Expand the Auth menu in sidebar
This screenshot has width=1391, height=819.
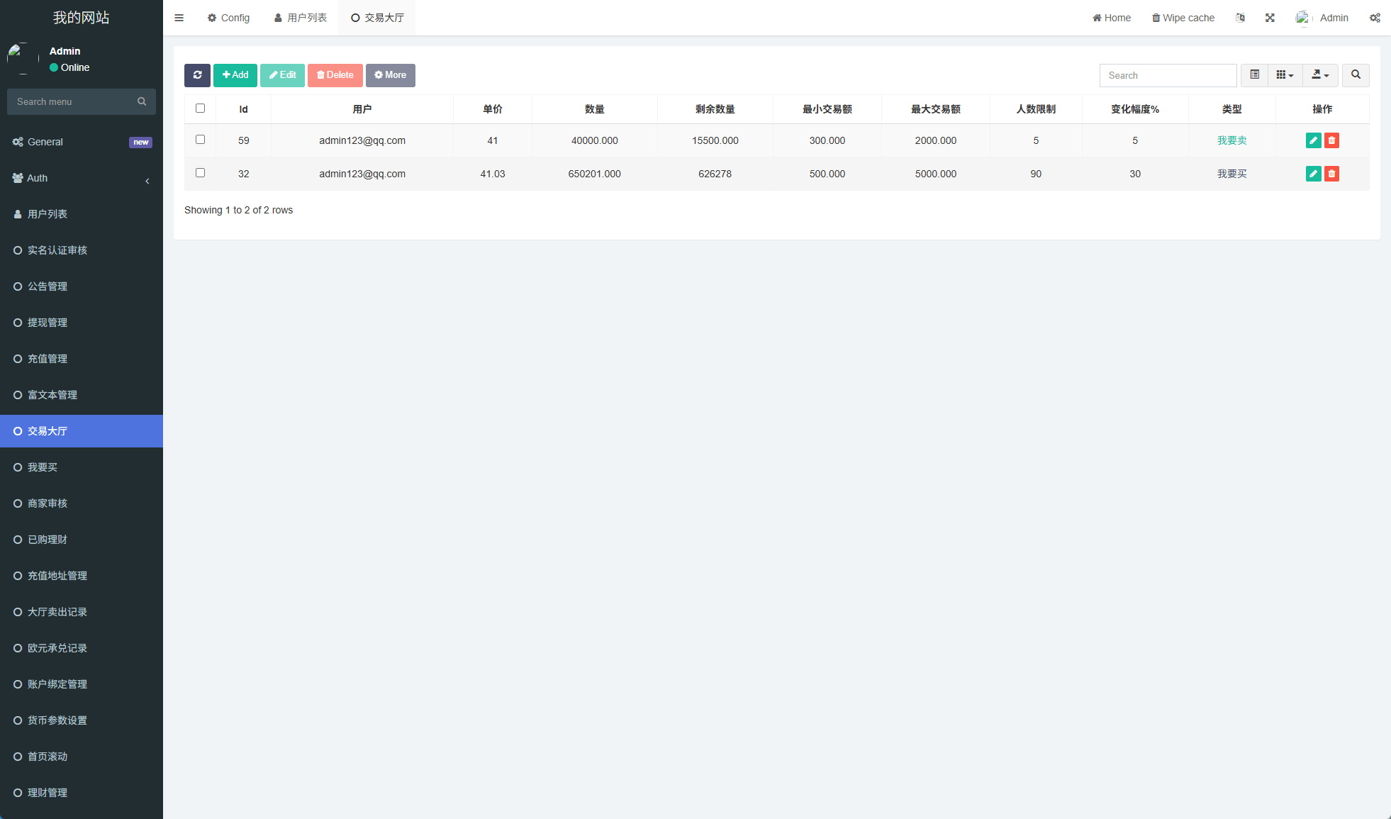pyautogui.click(x=82, y=178)
